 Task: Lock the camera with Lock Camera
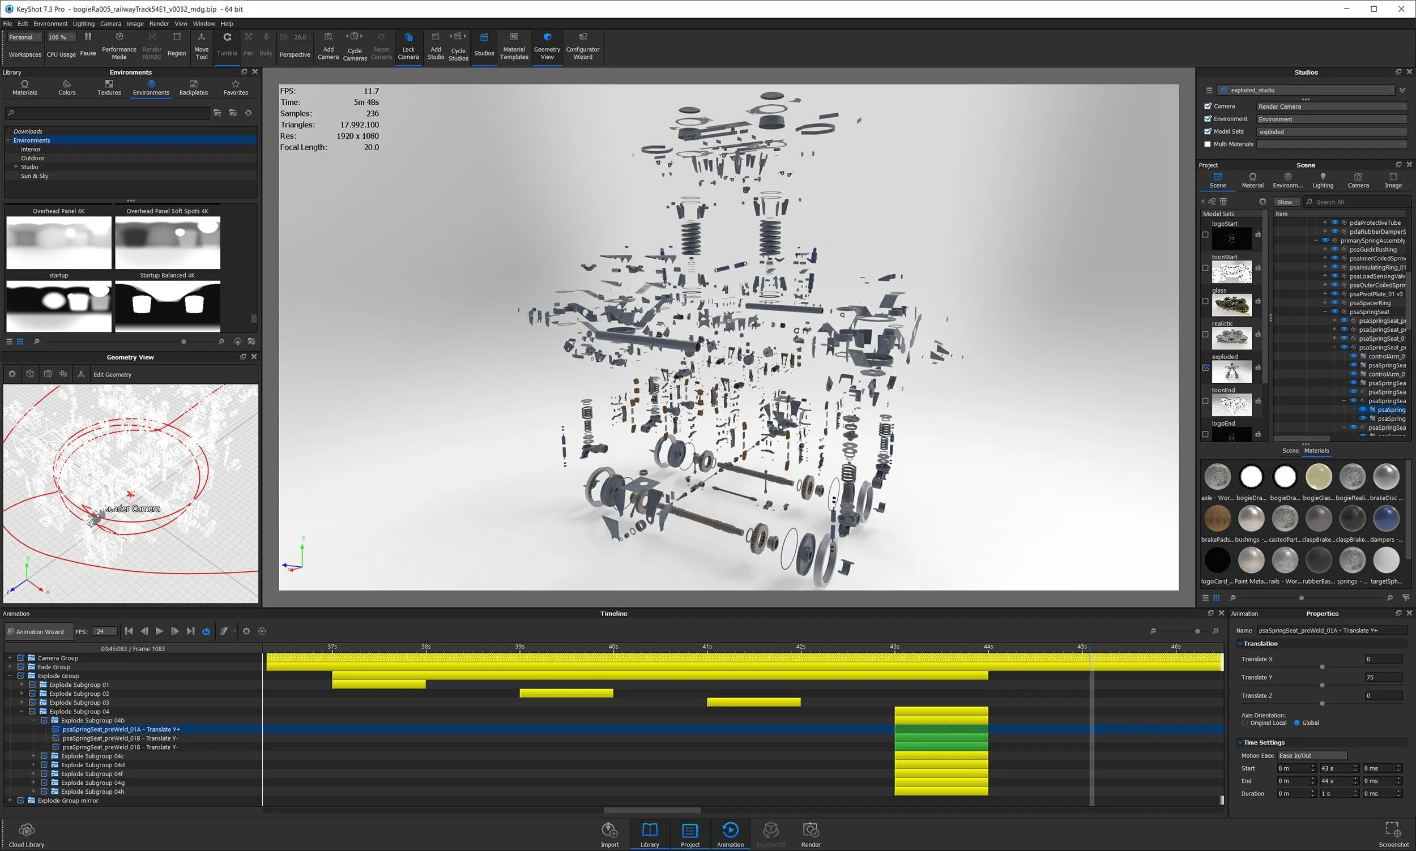(x=408, y=46)
